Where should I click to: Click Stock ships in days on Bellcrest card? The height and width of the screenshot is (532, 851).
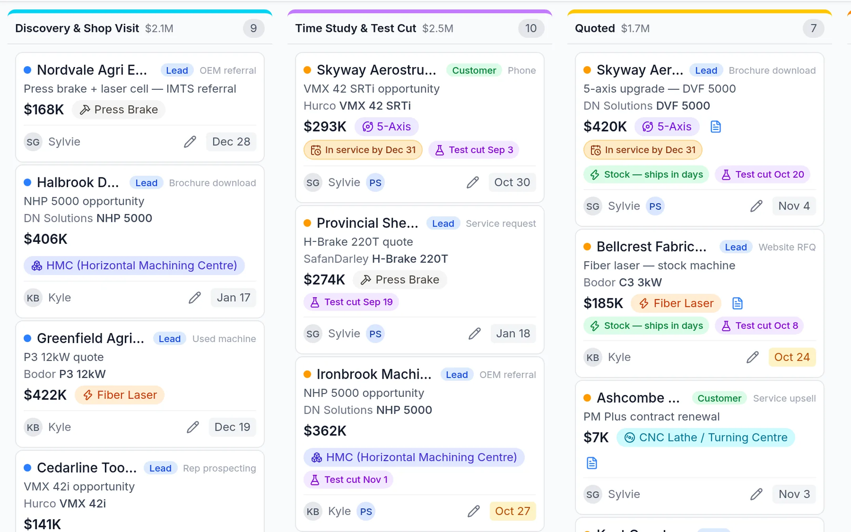646,326
